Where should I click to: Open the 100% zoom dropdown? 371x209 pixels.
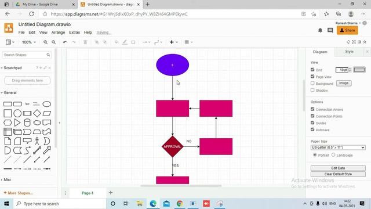point(29,42)
